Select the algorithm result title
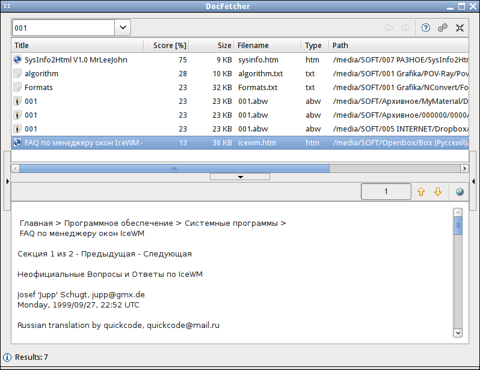Screen dimensions: 480x370 point(42,74)
